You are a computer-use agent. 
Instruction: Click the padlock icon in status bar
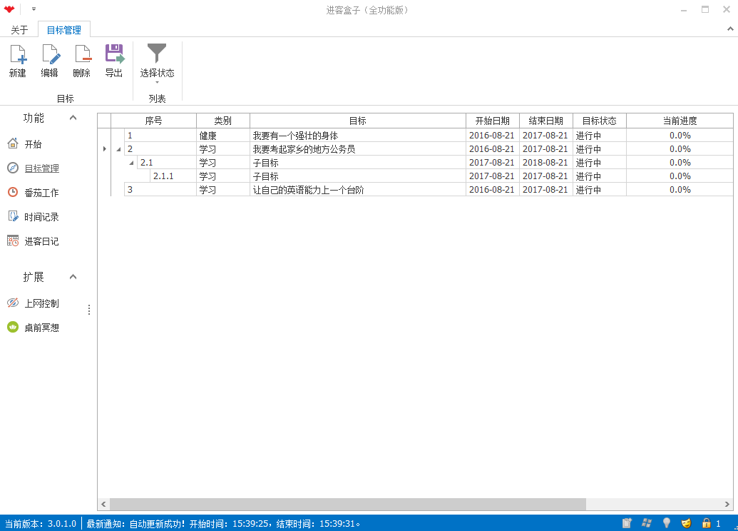[706, 523]
